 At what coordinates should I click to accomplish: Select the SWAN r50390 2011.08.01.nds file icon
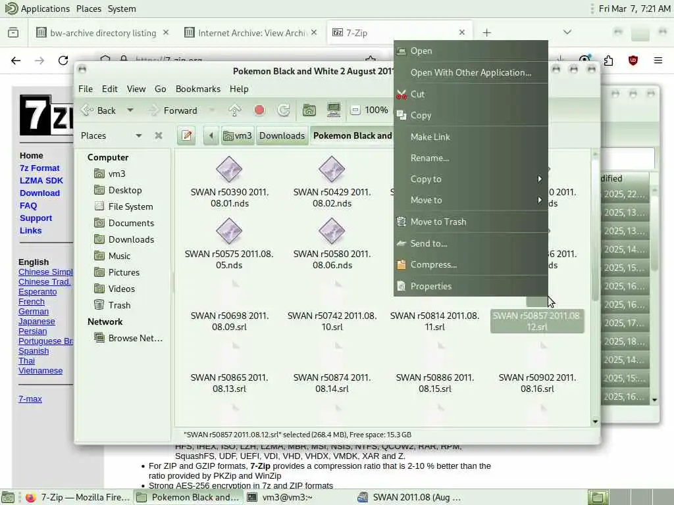[229, 169]
